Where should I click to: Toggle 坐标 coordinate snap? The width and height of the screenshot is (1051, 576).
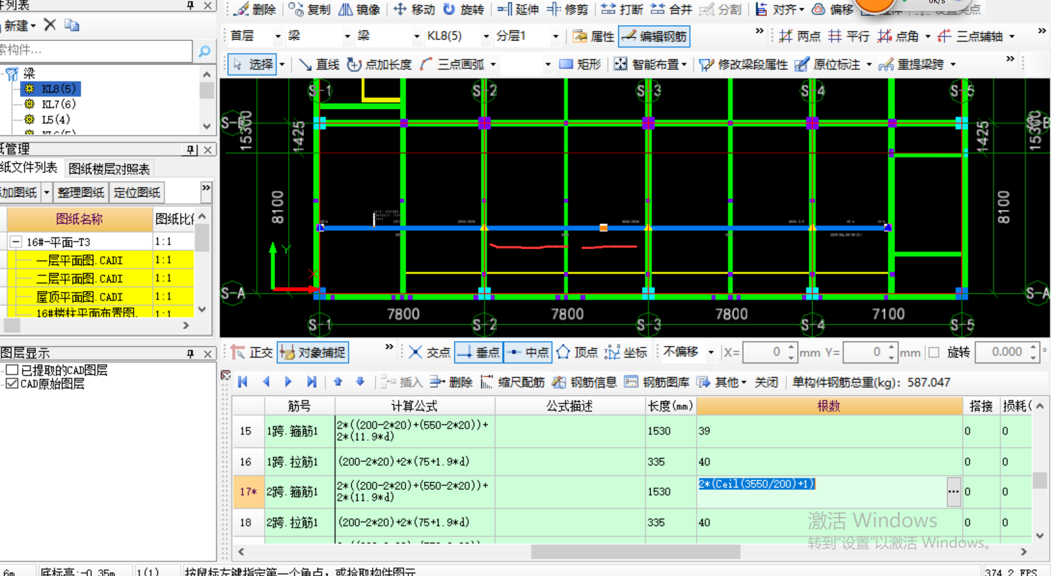pos(626,352)
